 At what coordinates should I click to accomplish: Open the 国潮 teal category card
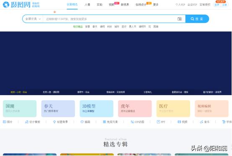pos(20,108)
